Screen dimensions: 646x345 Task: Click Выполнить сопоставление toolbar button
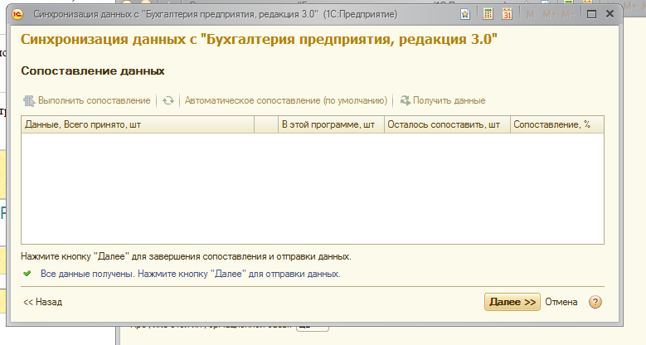pos(87,100)
